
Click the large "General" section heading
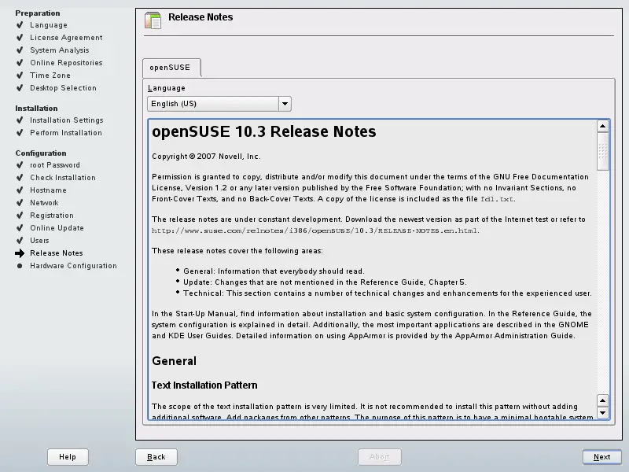[174, 361]
